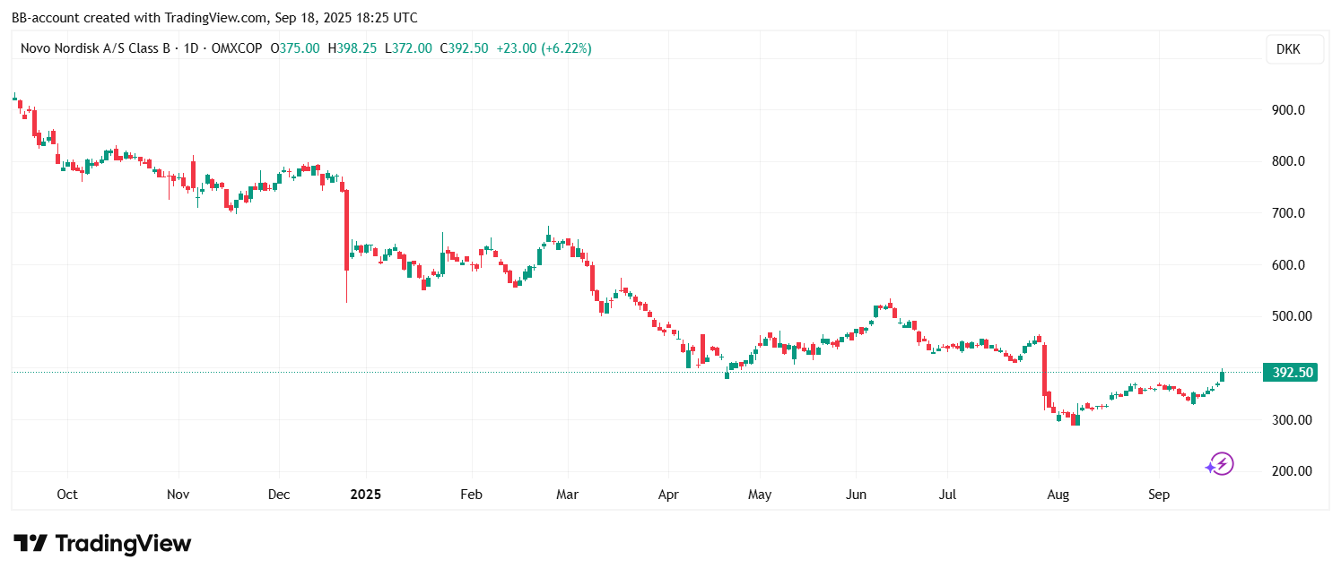Open the DKK currency selector
This screenshot has width=1341, height=577.
click(x=1294, y=50)
